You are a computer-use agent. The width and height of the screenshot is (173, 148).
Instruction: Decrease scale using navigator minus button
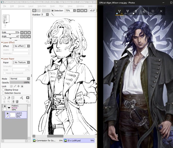pyautogui.click(x=22, y=32)
